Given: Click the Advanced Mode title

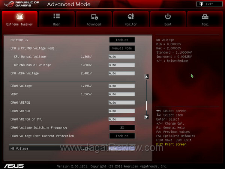Looking at the screenshot, I should [x=69, y=4].
